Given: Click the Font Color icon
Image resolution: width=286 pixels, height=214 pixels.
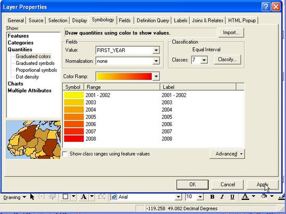Looking at the screenshot, I should 245,197.
